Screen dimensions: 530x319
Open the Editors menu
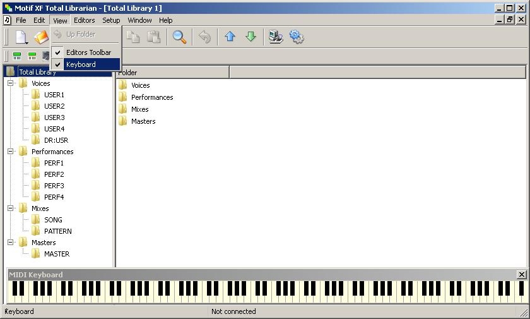click(84, 20)
